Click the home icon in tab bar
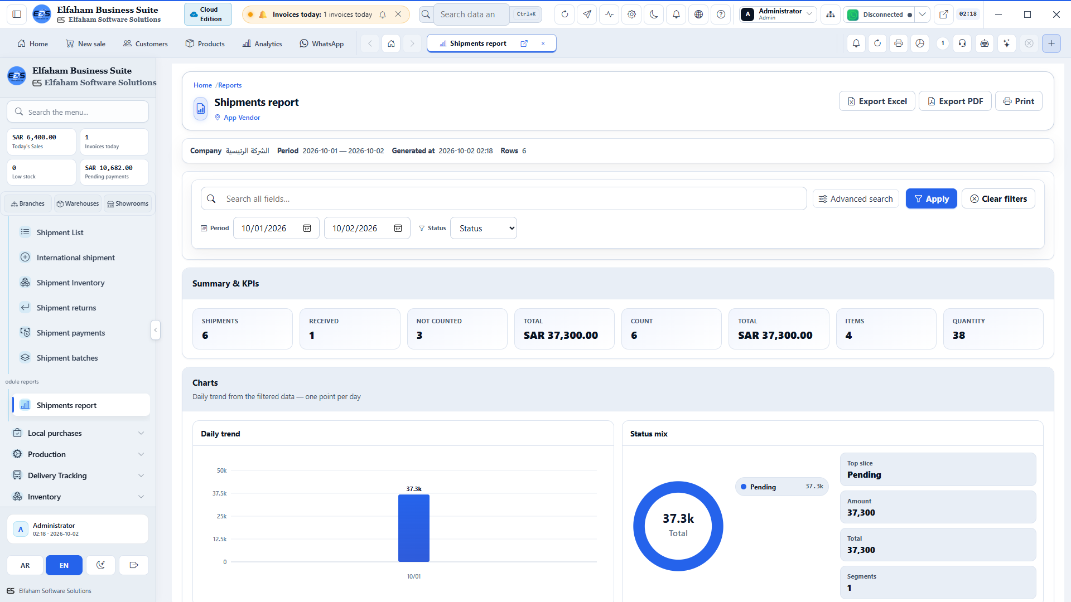This screenshot has height=602, width=1071. (391, 43)
